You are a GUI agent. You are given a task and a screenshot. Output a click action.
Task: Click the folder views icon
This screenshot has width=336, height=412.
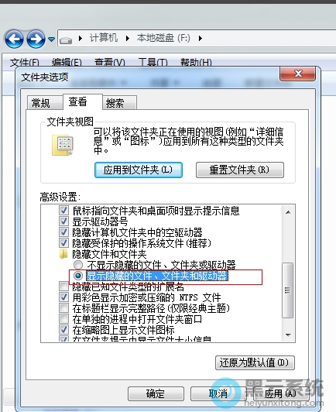tap(63, 146)
